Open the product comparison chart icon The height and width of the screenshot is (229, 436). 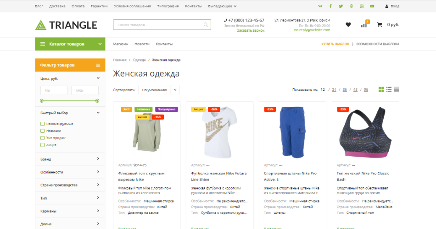364,25
